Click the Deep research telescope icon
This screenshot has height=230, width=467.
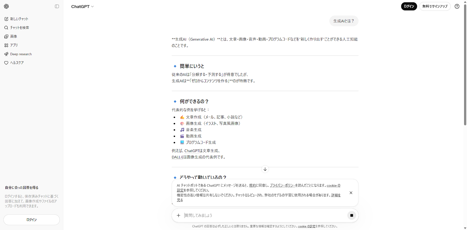pyautogui.click(x=6, y=54)
